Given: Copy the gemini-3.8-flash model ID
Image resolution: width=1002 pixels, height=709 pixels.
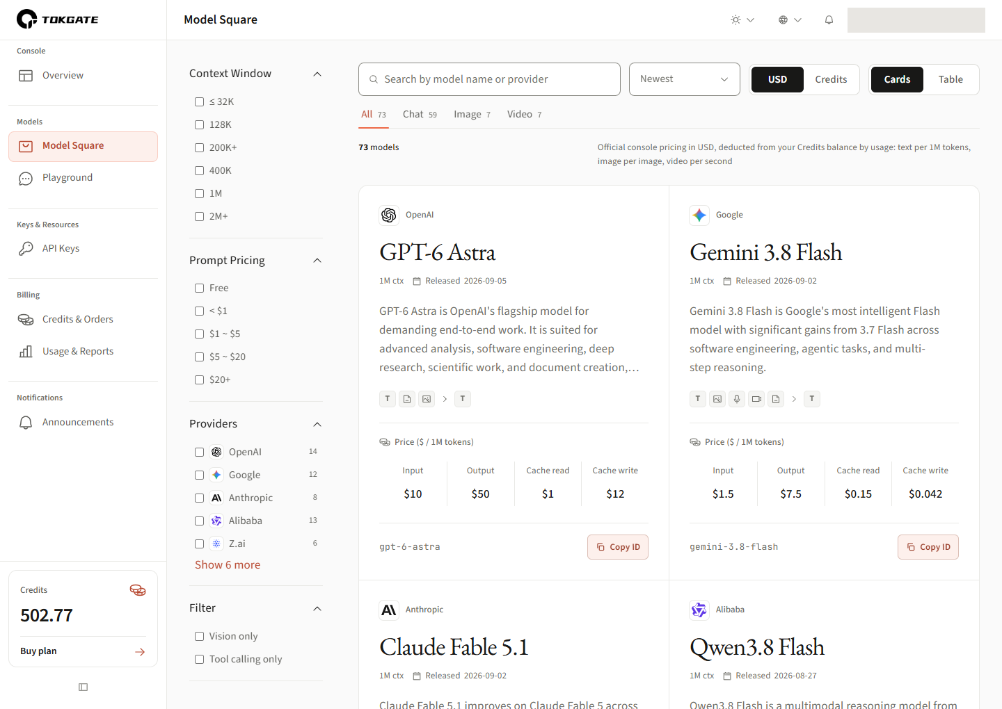Looking at the screenshot, I should coord(928,547).
